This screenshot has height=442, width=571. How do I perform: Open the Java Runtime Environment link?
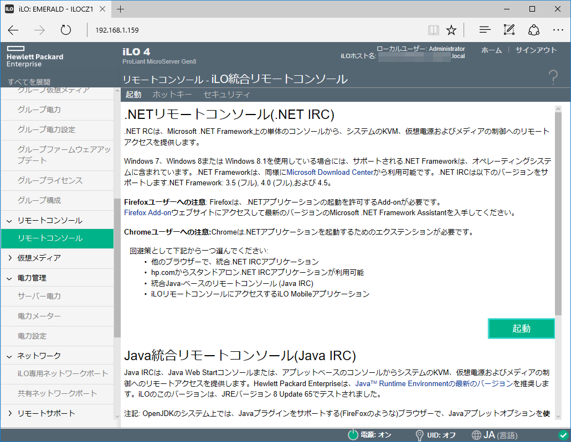point(434,383)
